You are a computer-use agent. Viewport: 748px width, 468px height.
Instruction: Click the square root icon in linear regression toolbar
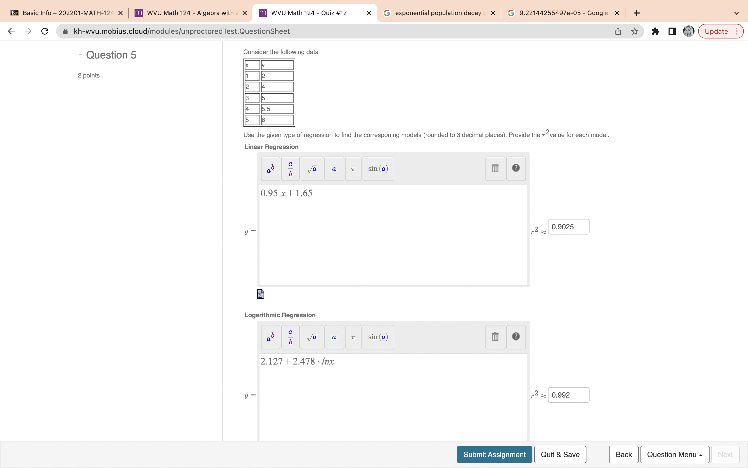click(312, 168)
